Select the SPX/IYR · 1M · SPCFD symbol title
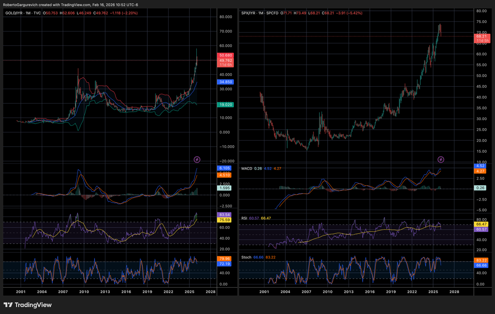Viewport: 495px width, 314px height. [260, 13]
